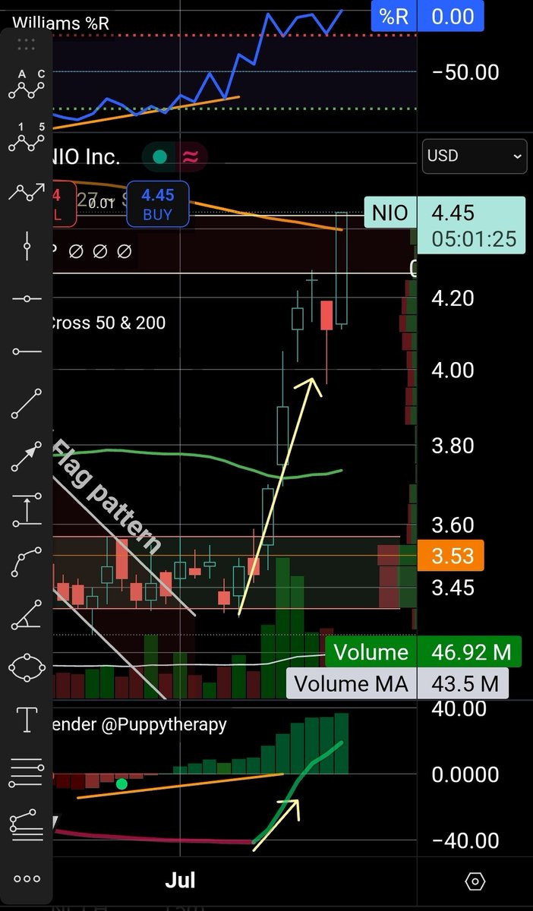Tap the 05:01:25 countdown timer
533x911 pixels.
pyautogui.click(x=474, y=239)
